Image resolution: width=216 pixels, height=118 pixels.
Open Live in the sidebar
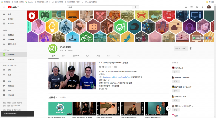pos(13,75)
